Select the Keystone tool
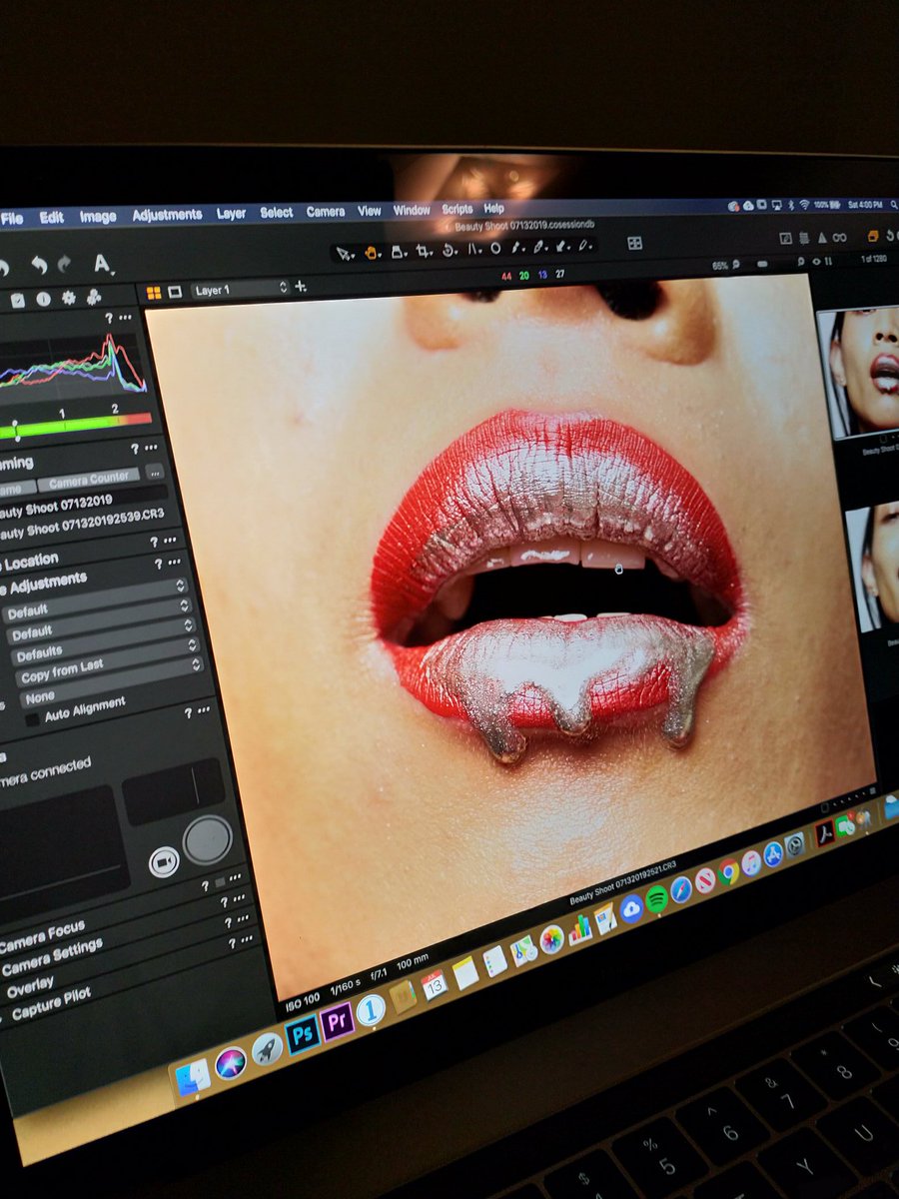Viewport: 899px width, 1199px height. [475, 249]
